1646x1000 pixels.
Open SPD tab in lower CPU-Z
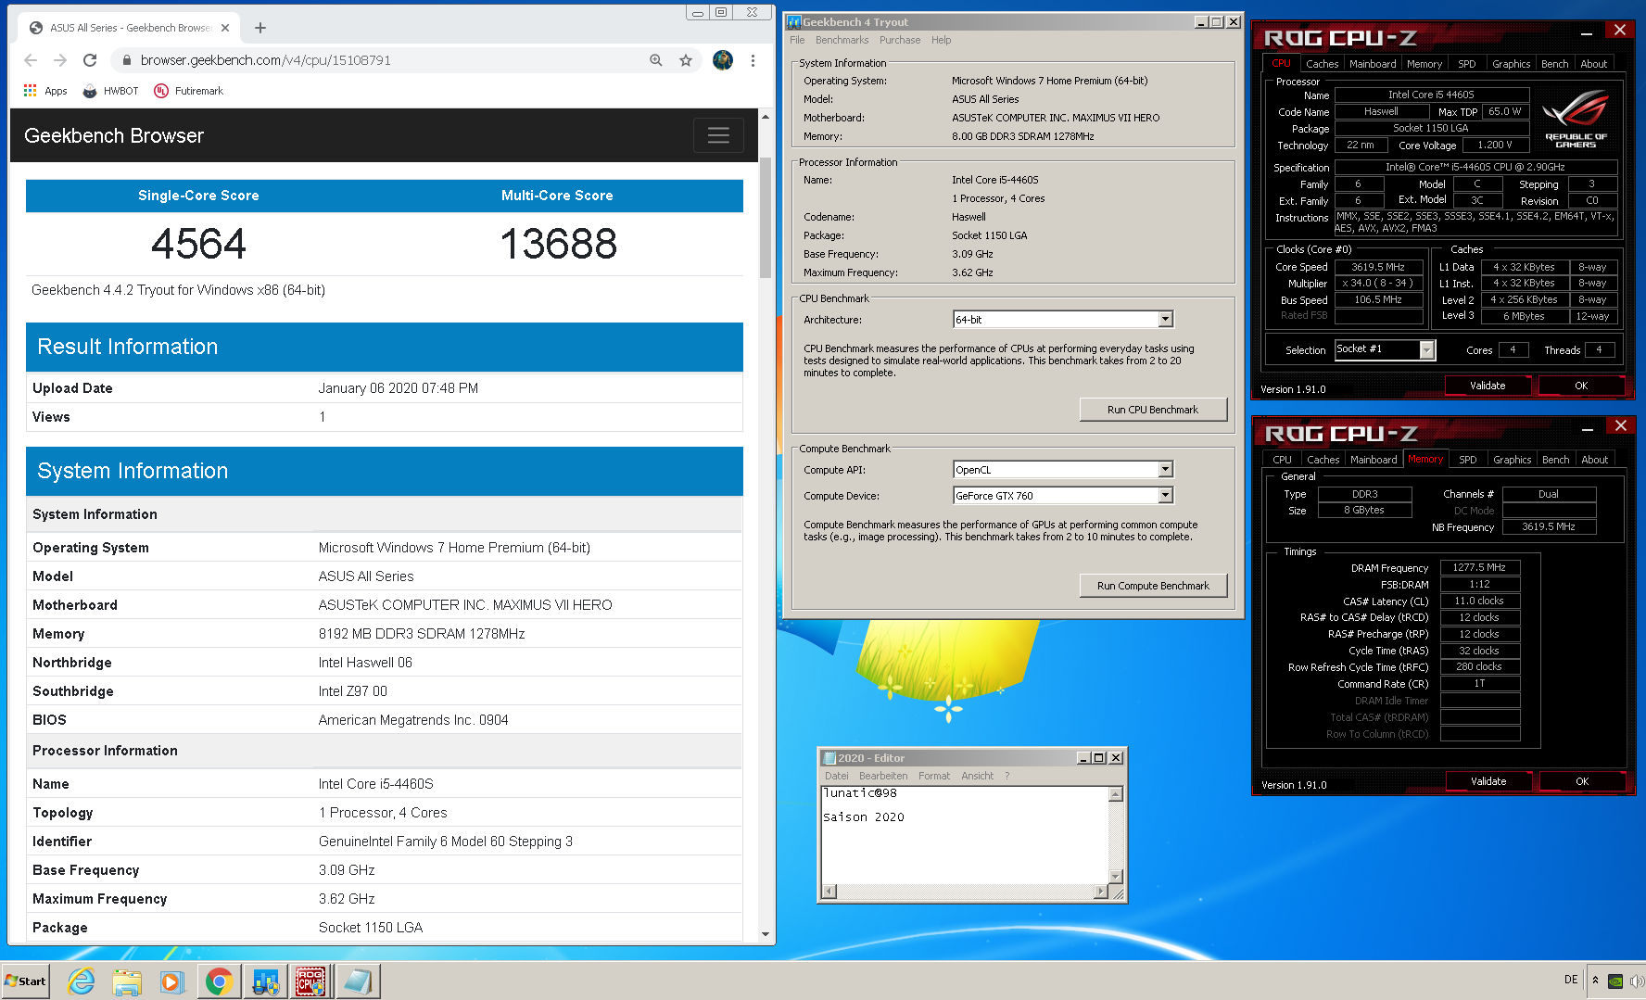(1468, 460)
